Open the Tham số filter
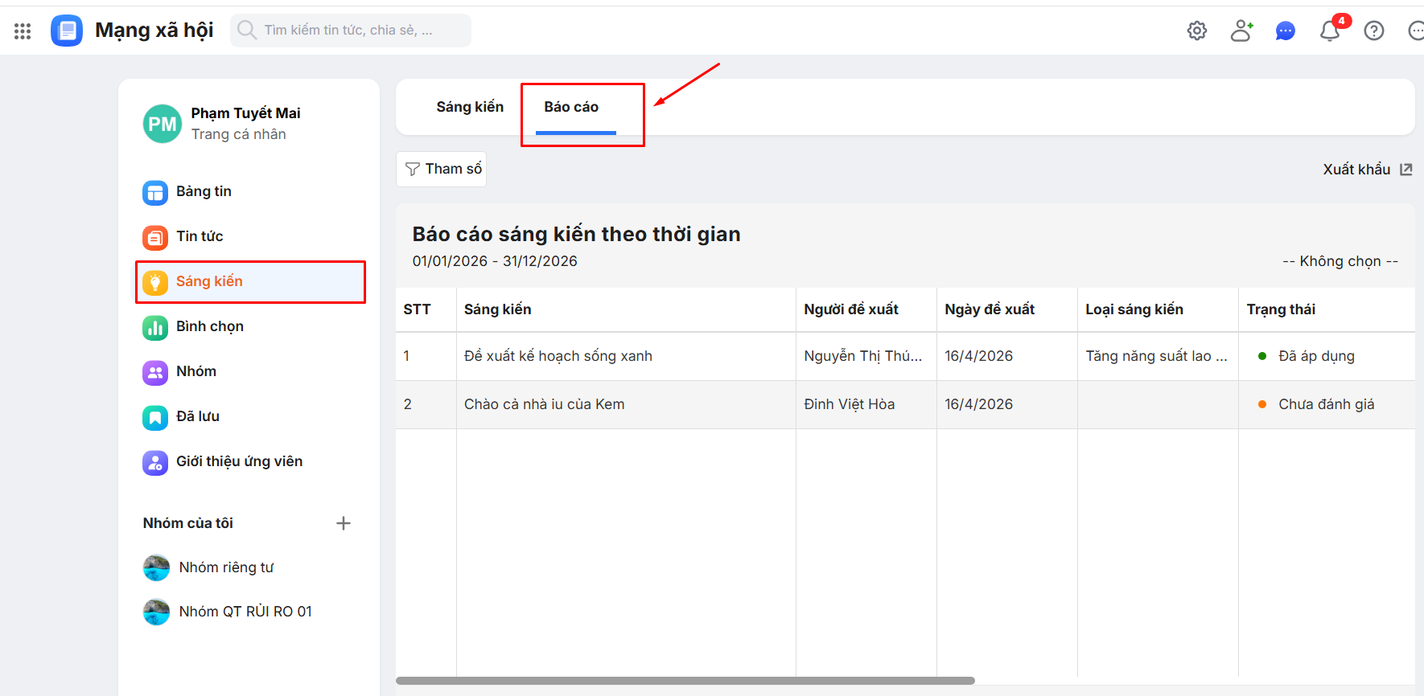Image resolution: width=1424 pixels, height=696 pixels. pos(442,169)
